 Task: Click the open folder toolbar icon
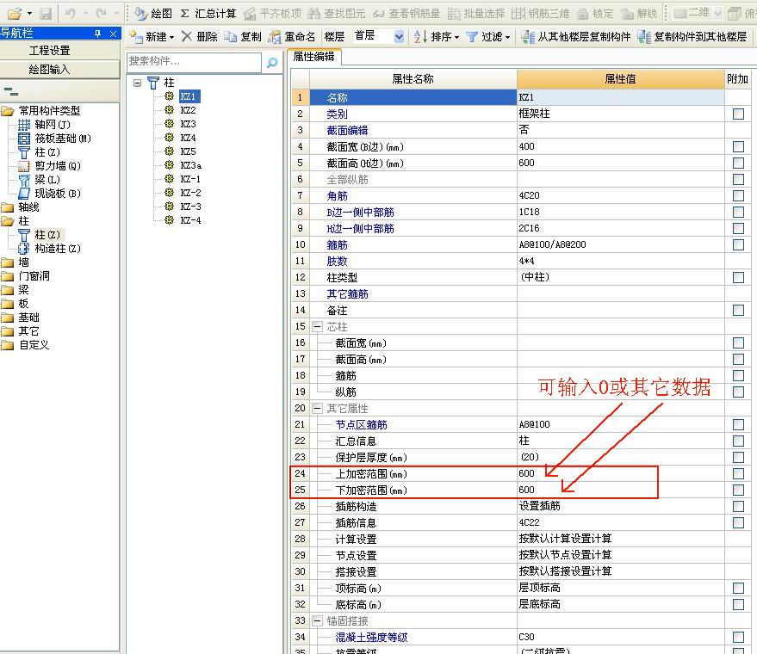click(x=15, y=14)
